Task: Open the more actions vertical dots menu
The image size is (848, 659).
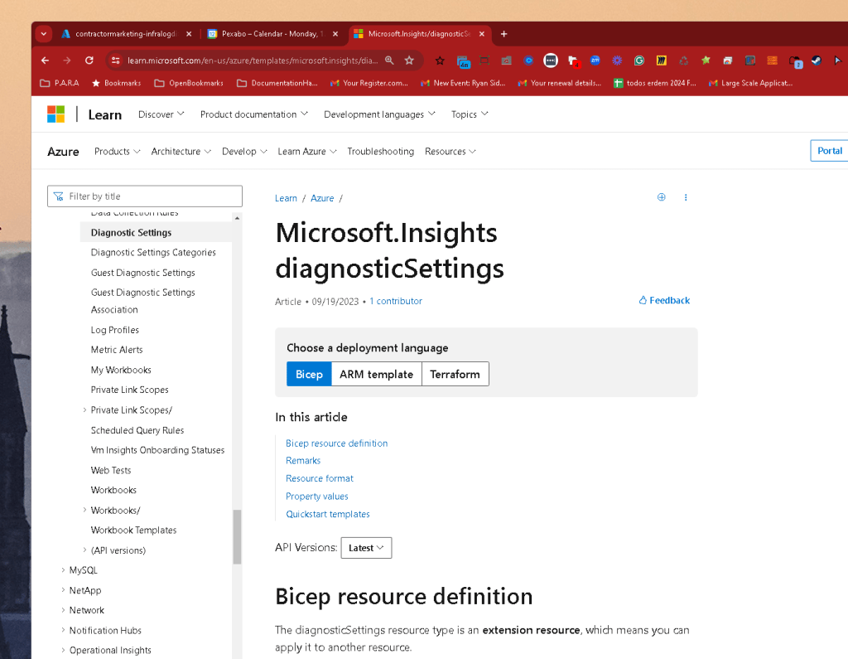Action: 686,197
